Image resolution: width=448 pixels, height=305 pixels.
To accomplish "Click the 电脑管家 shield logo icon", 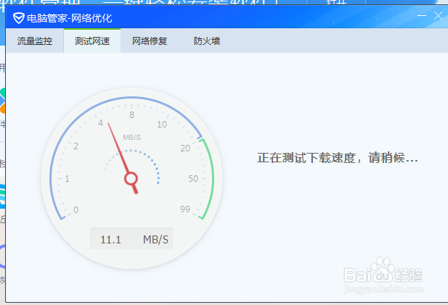I will [x=19, y=18].
